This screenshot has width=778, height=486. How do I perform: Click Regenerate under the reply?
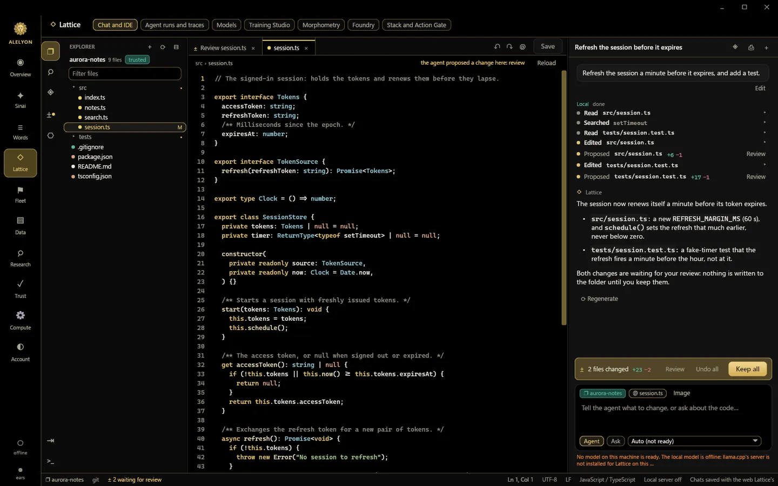(x=600, y=299)
